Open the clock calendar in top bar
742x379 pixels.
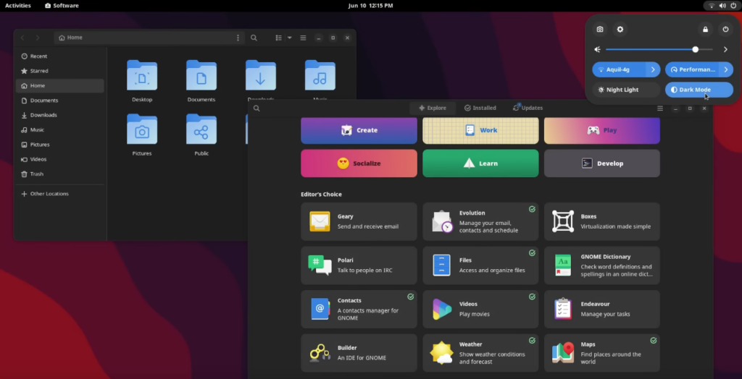click(370, 6)
